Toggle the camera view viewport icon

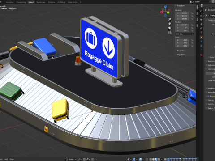pos(170,28)
